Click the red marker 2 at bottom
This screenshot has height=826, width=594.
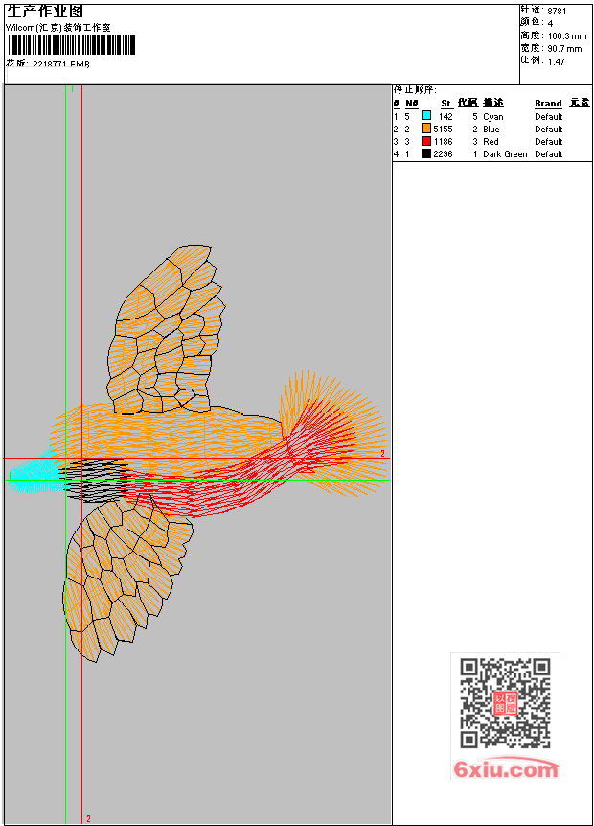click(x=88, y=819)
